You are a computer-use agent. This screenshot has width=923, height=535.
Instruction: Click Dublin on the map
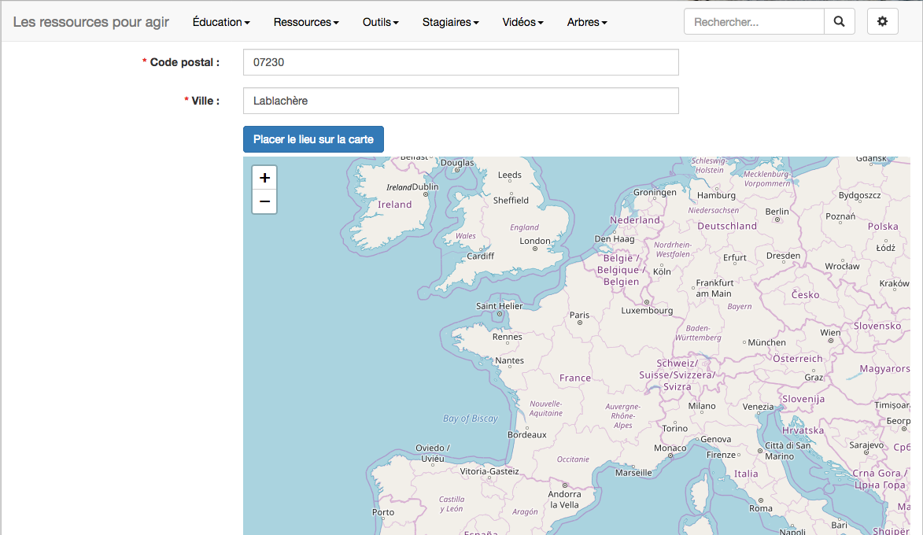pos(425,187)
